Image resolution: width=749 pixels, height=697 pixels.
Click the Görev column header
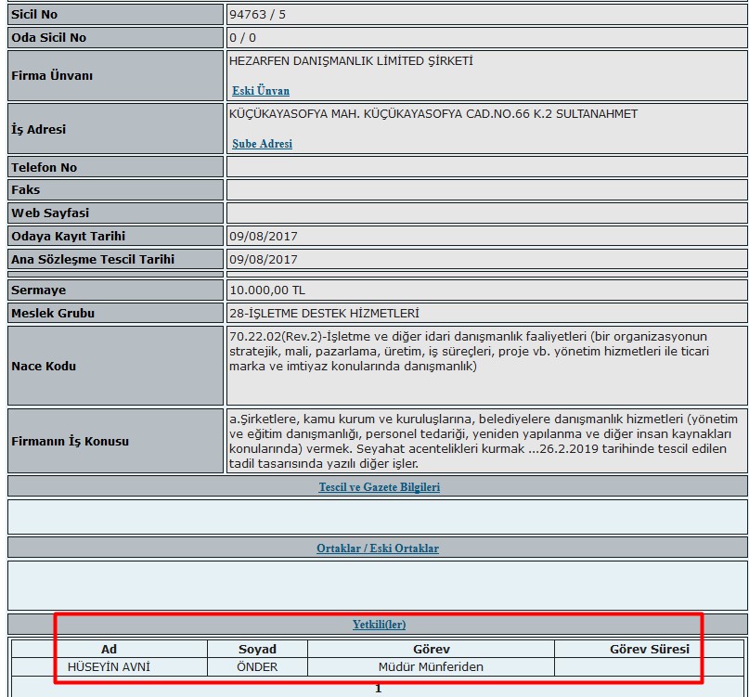pyautogui.click(x=432, y=650)
